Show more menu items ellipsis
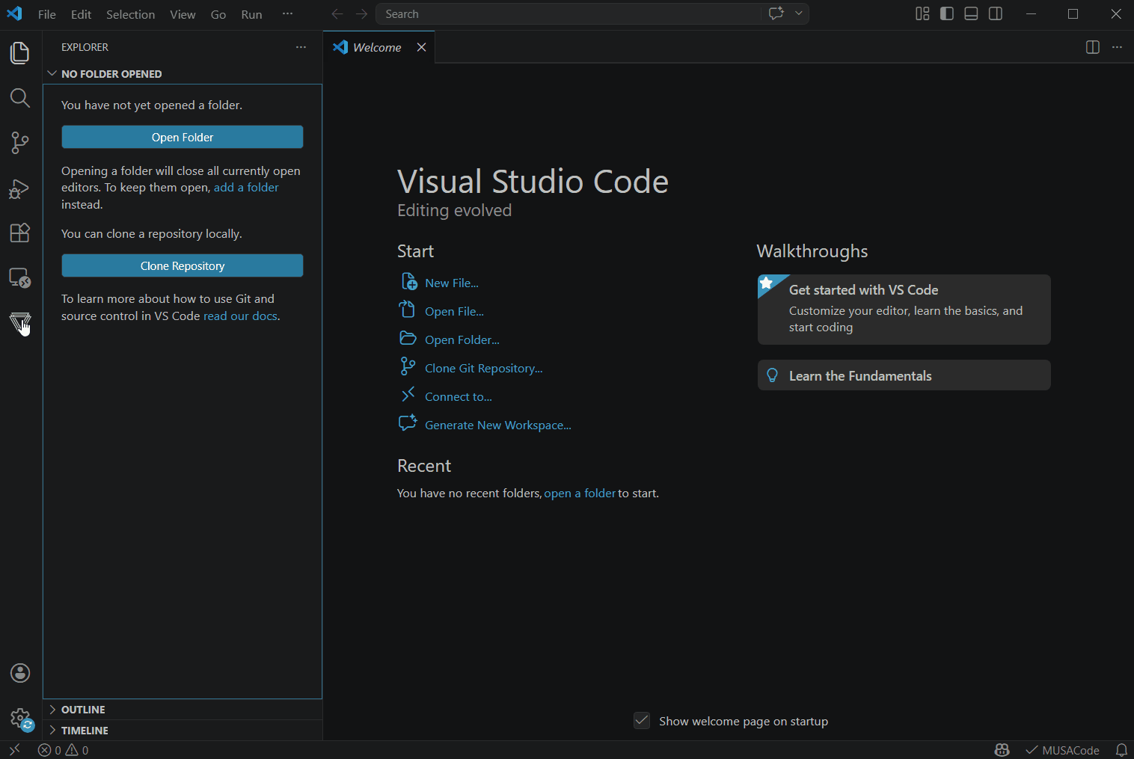The image size is (1134, 759). 287,14
